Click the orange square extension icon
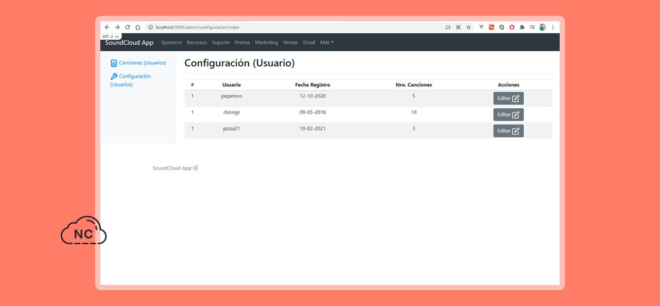660x306 pixels. click(x=492, y=27)
